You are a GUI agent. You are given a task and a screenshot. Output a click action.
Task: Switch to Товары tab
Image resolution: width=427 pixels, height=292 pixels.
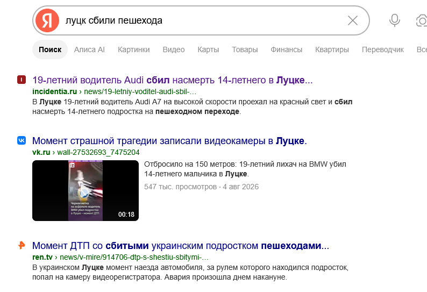[x=245, y=49]
